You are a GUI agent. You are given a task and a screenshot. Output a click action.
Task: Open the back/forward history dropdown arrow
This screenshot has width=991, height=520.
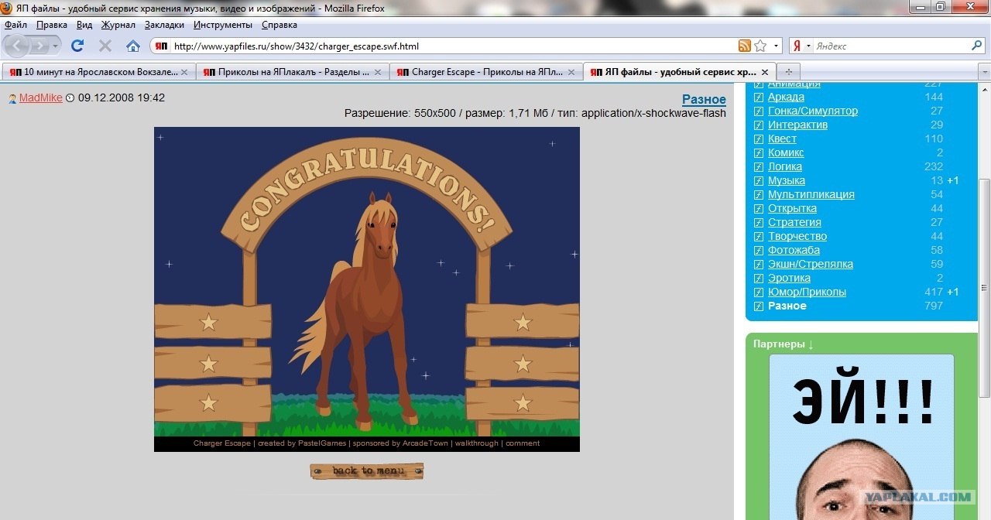tap(57, 46)
